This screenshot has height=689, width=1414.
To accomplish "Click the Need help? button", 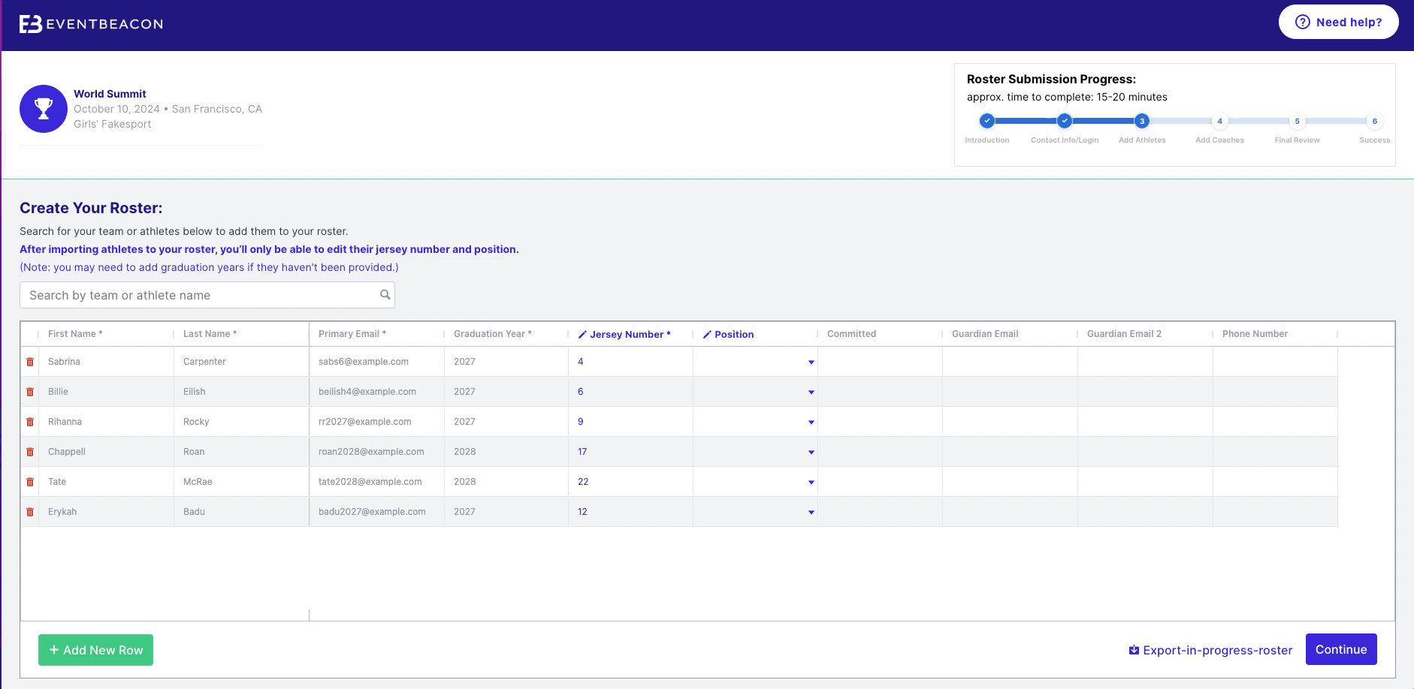I will click(1339, 22).
